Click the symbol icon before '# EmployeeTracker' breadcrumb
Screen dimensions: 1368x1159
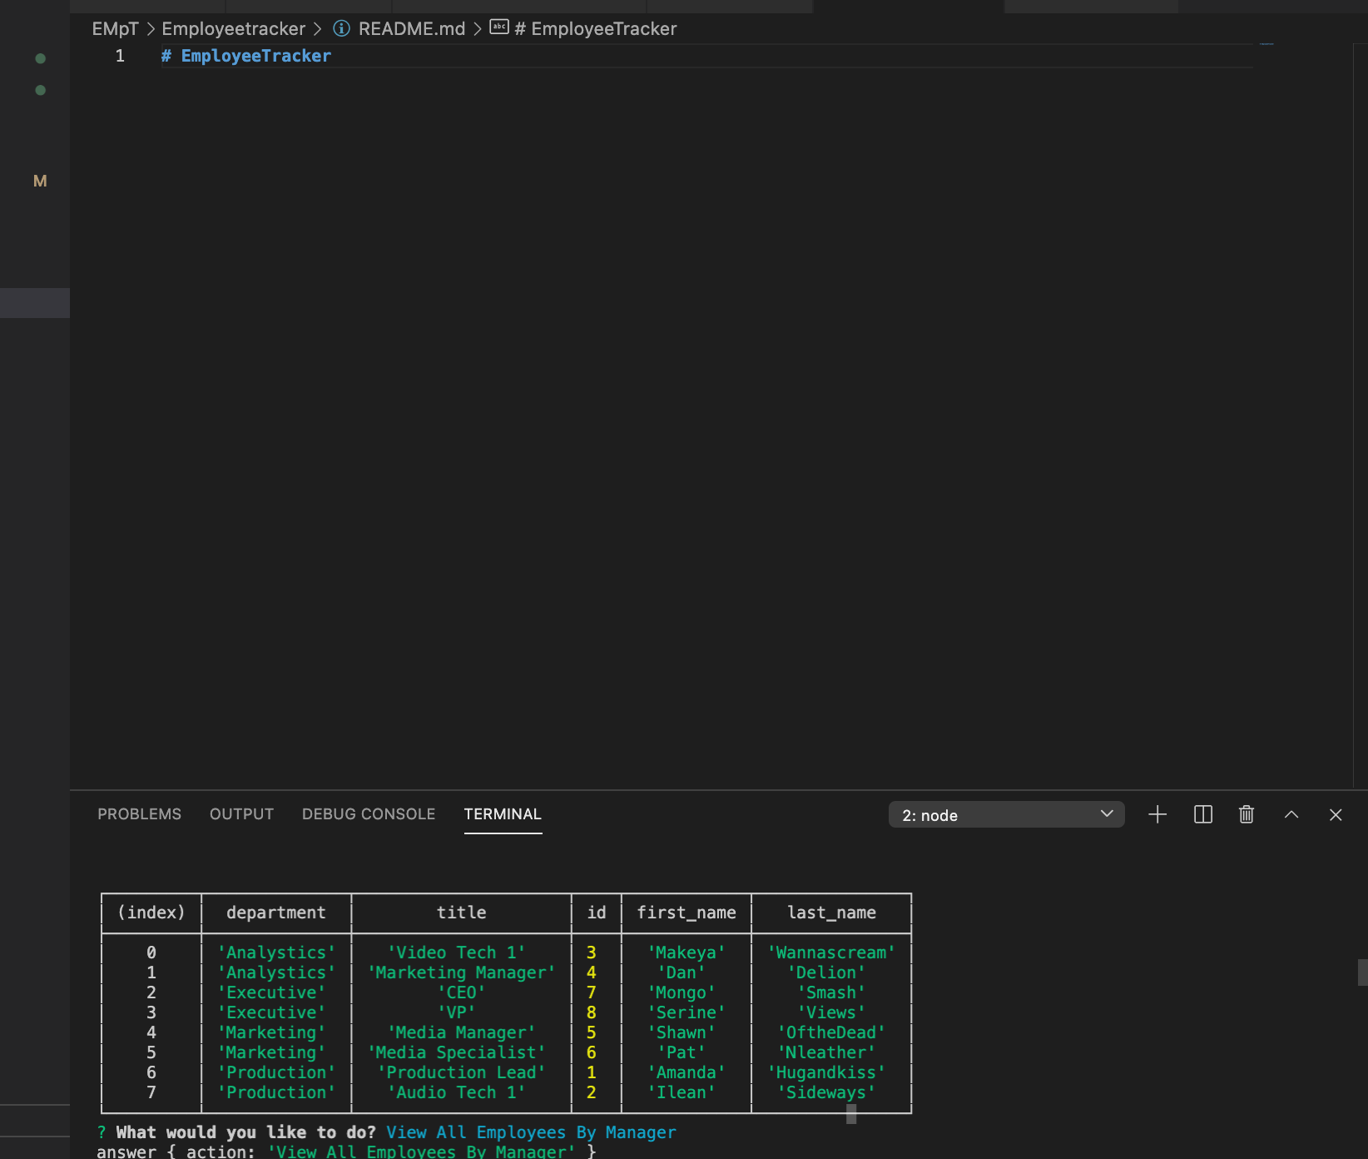[499, 27]
